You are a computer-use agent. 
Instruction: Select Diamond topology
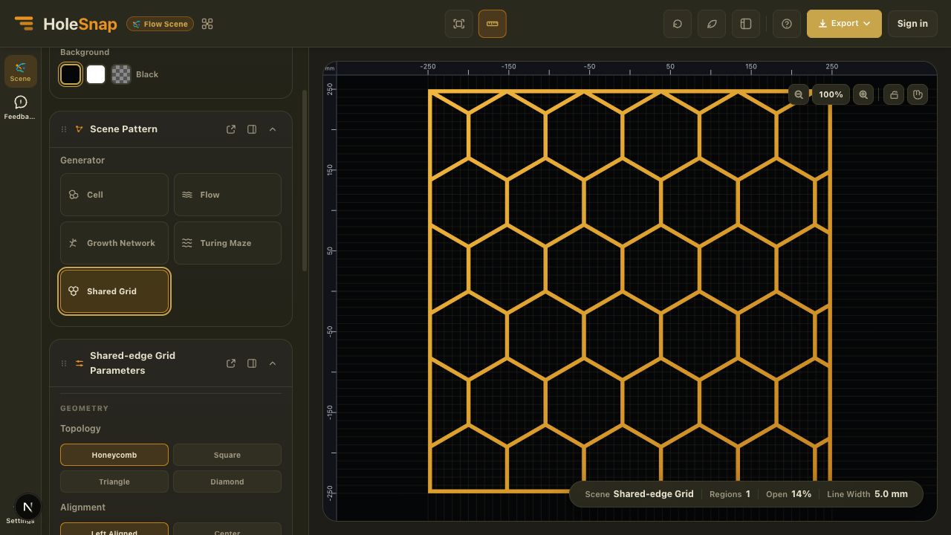[x=227, y=481]
